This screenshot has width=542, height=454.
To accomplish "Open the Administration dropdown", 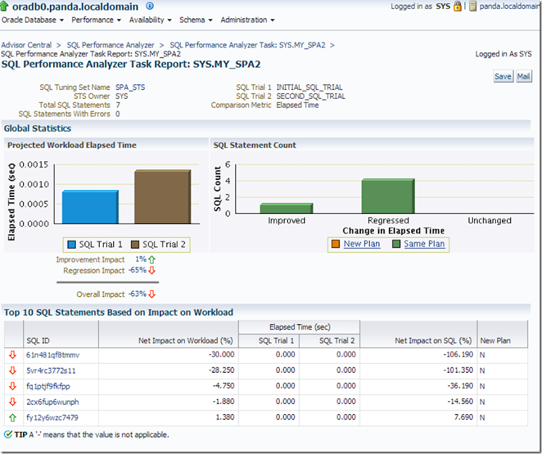I will (244, 20).
